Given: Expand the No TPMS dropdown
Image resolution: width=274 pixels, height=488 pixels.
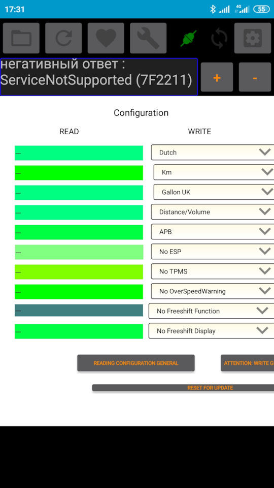Looking at the screenshot, I should pyautogui.click(x=213, y=271).
